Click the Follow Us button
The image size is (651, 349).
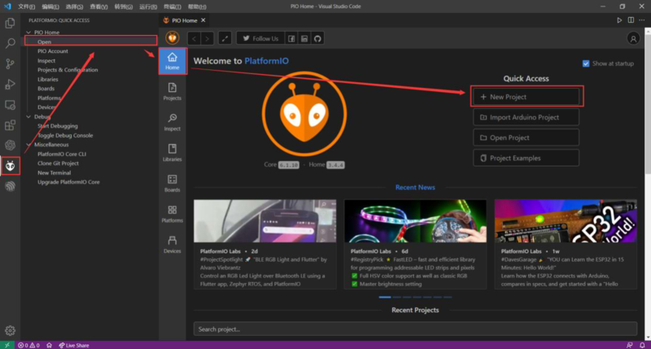point(260,38)
